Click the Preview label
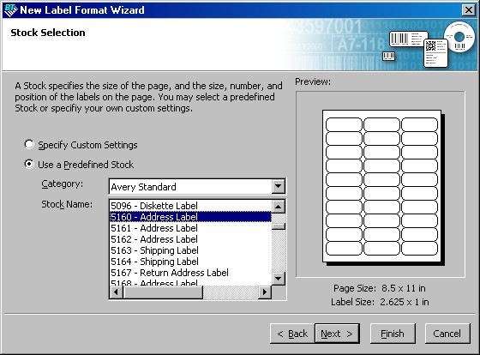Image resolution: width=480 pixels, height=355 pixels. tap(313, 81)
